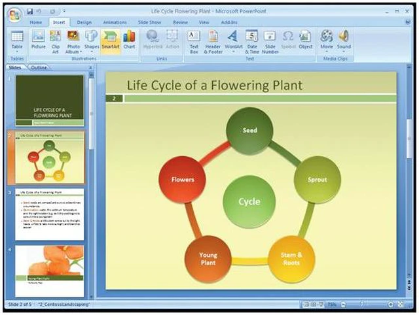Switch to Slide Sorter view in status bar
Image resolution: width=419 pixels, height=315 pixels.
coord(314,304)
